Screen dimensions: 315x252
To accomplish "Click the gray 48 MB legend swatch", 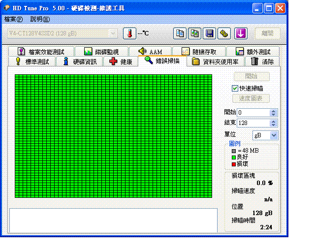I will click(x=234, y=151).
